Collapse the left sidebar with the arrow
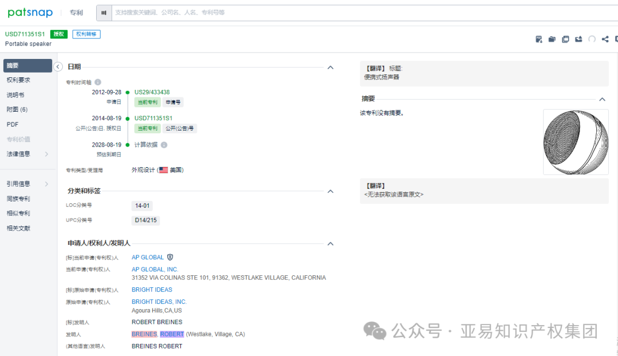The image size is (618, 356). click(58, 66)
